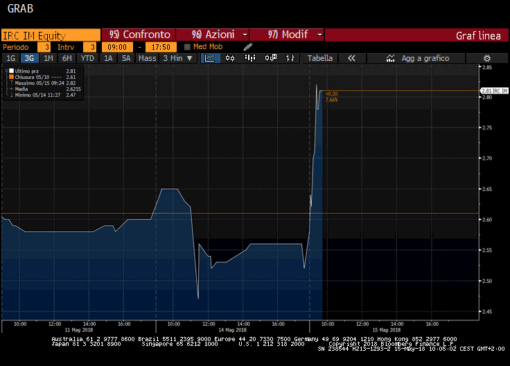510x366 pixels.
Task: Click the +0.20 change label
Action: [331, 94]
